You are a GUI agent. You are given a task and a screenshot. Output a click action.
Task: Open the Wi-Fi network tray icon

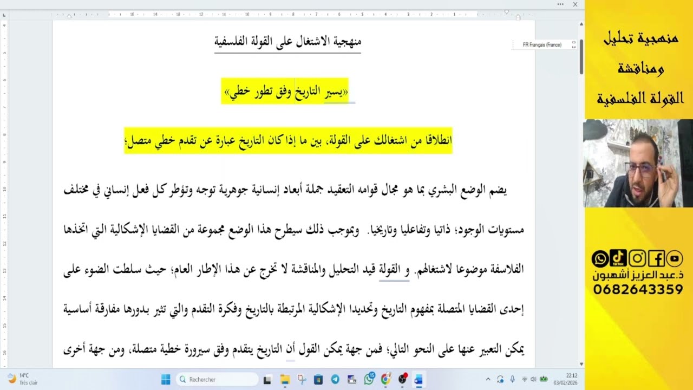click(525, 379)
